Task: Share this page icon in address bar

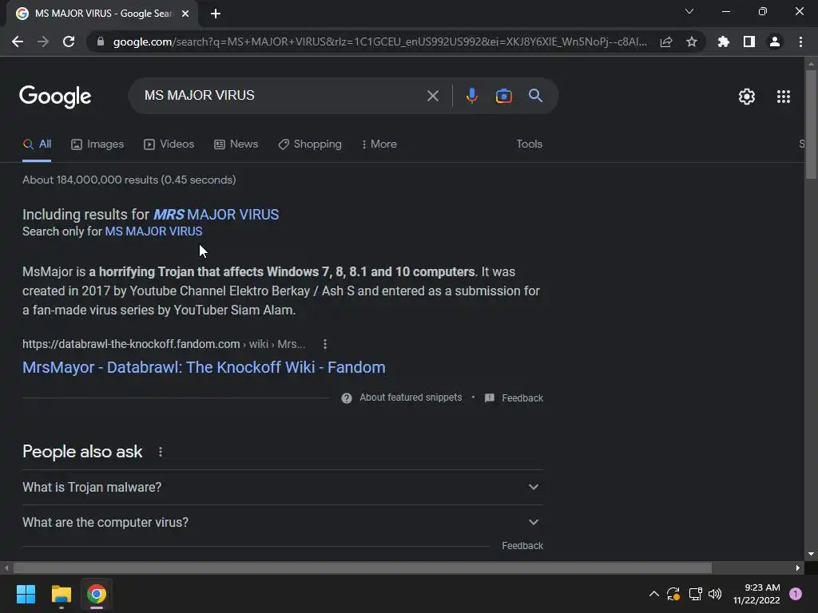Action: (x=666, y=42)
